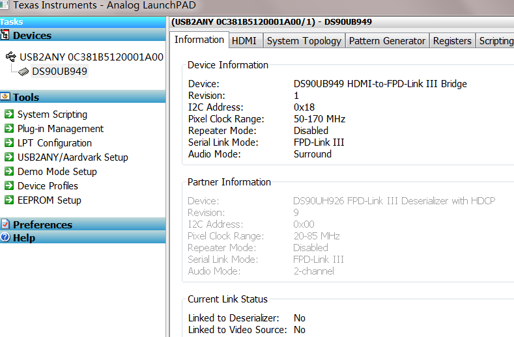Click the Analog LaunchPAD title bar app icon
The width and height of the screenshot is (514, 337).
tap(5, 5)
